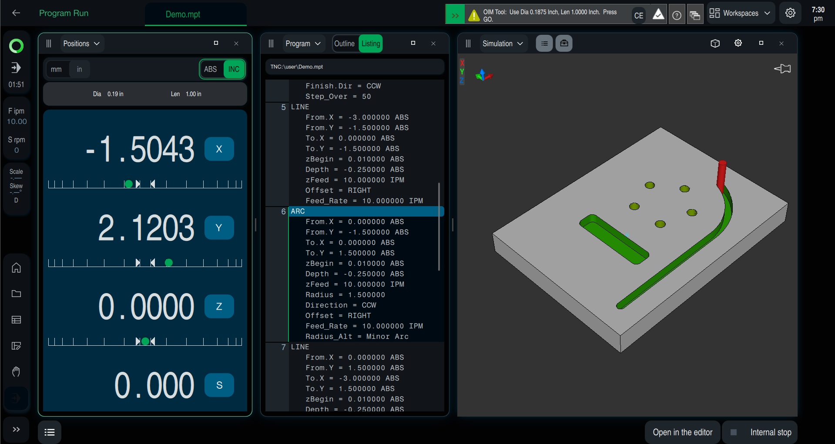
Task: Toggle the Simulation list view icon
Action: coord(544,43)
